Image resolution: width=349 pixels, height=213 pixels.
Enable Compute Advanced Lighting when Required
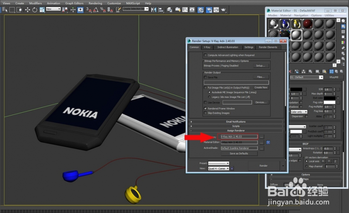205,55
